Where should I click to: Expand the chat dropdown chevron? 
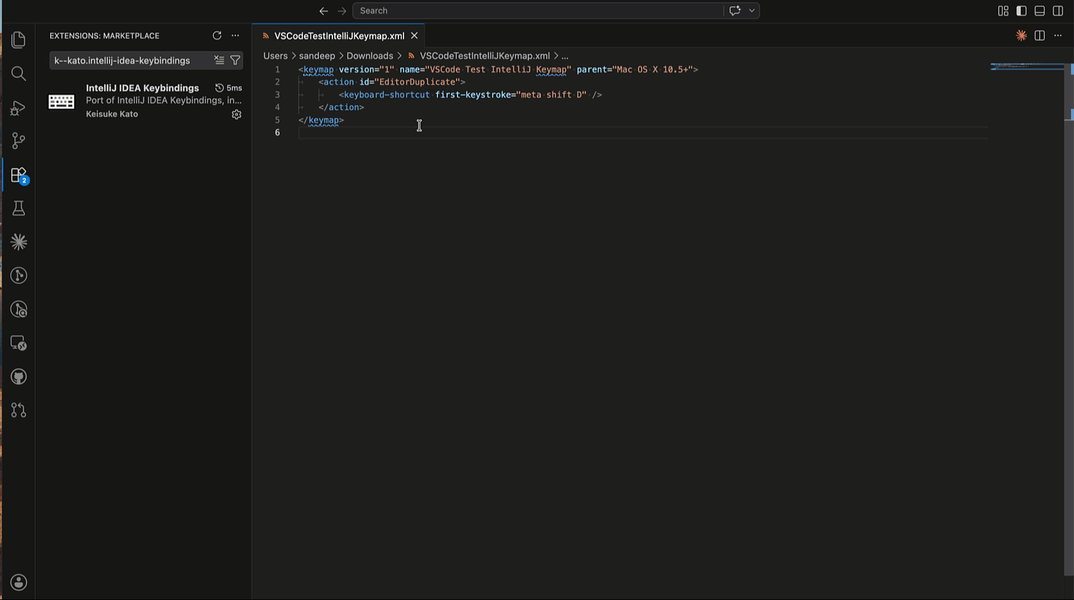tap(752, 11)
